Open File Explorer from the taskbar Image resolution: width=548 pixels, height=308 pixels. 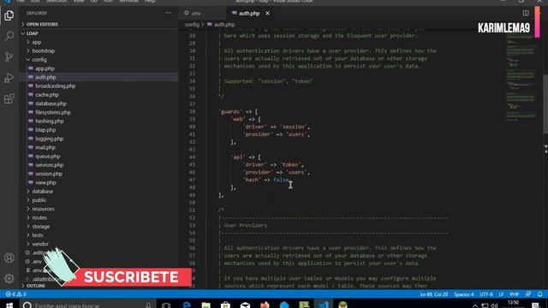pos(205,305)
